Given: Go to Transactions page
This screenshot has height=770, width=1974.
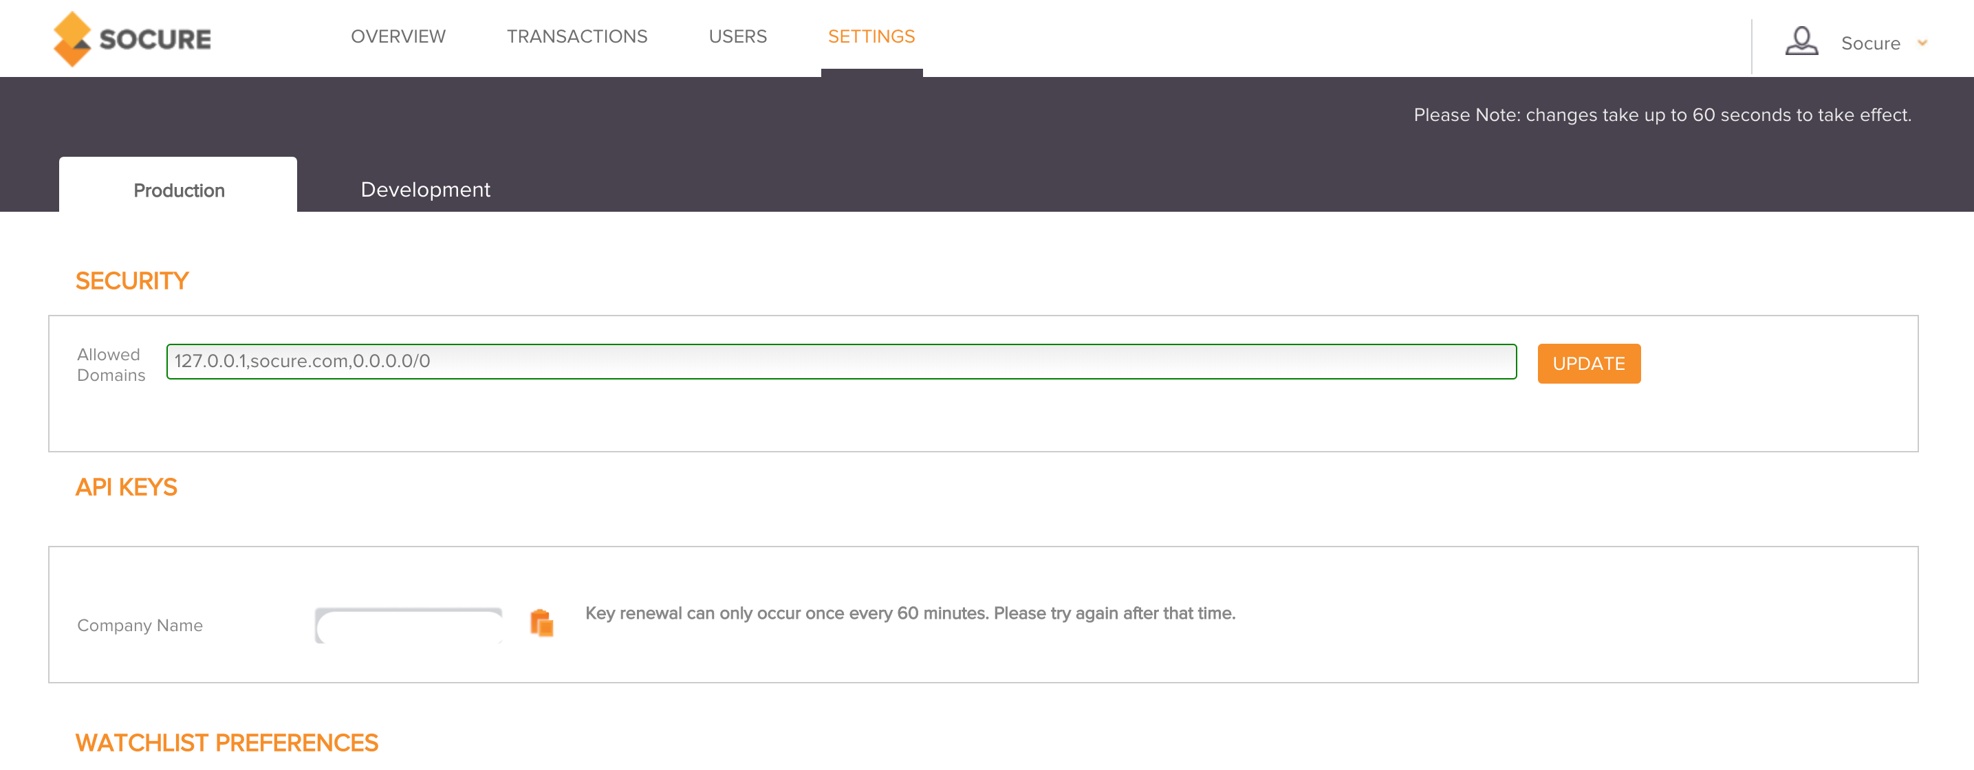Looking at the screenshot, I should tap(576, 36).
